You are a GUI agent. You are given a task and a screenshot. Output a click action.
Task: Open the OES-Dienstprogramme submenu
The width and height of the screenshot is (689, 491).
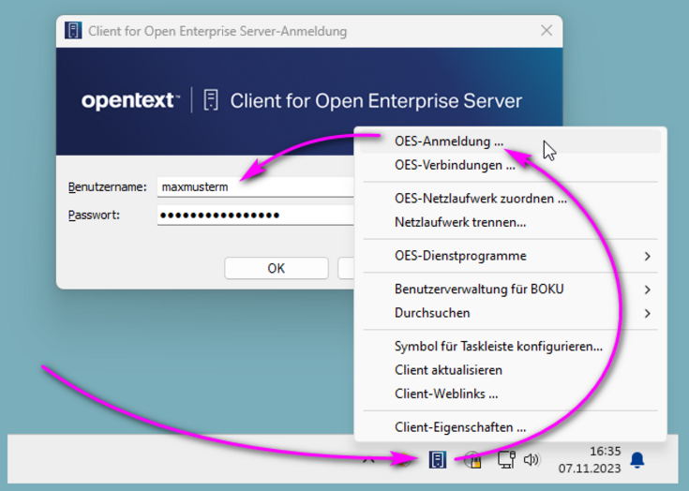point(510,256)
